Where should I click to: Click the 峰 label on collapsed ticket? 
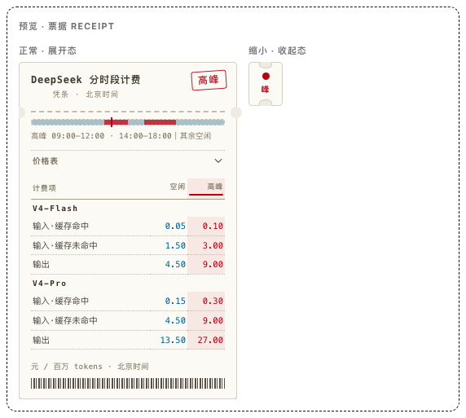click(265, 89)
